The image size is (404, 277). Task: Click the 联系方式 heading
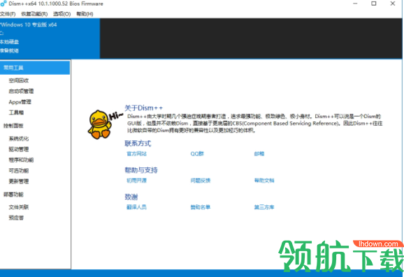click(x=138, y=143)
